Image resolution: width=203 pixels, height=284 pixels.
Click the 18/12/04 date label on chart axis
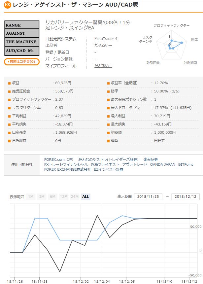pyautogui.click(x=102, y=281)
